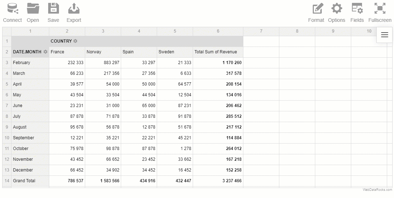Open the Options gear icon

[x=337, y=9]
